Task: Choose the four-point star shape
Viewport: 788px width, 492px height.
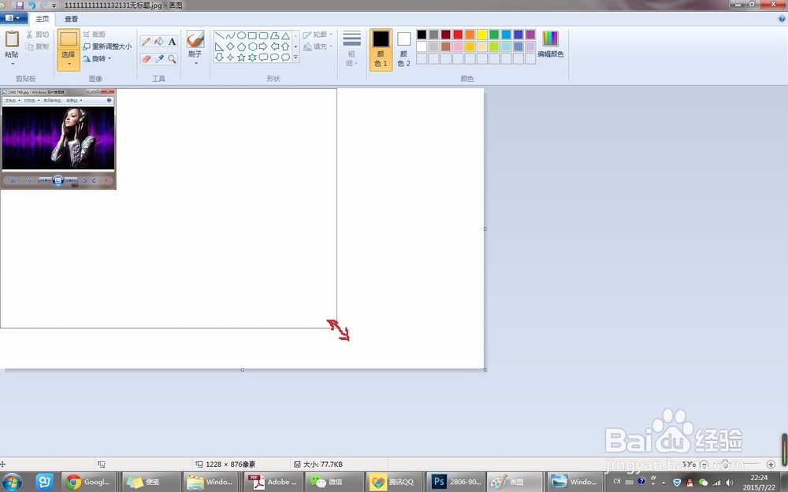Action: (231, 57)
